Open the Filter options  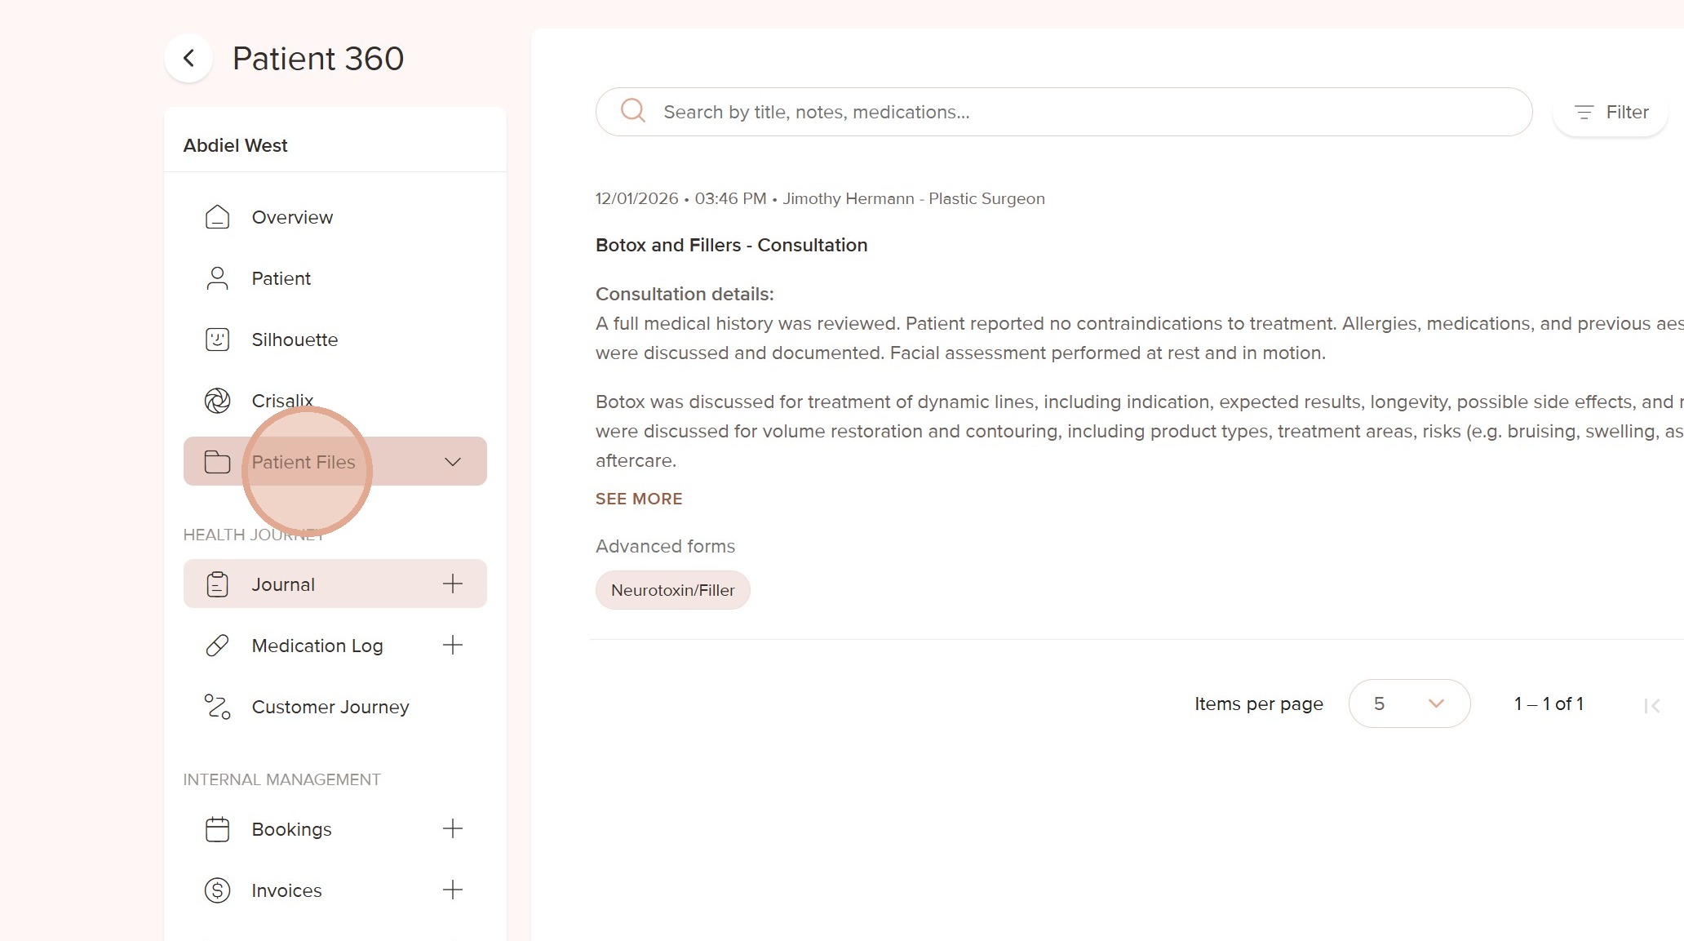pos(1611,113)
